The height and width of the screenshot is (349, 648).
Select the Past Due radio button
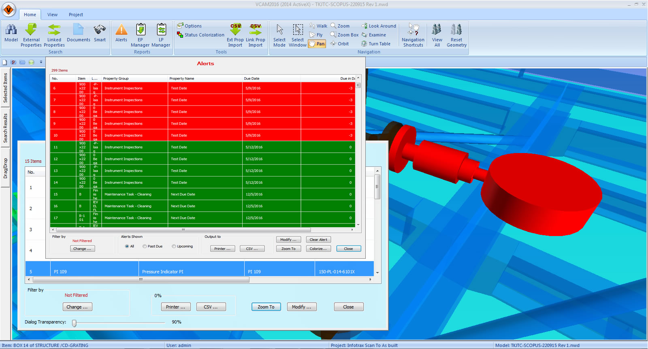145,246
